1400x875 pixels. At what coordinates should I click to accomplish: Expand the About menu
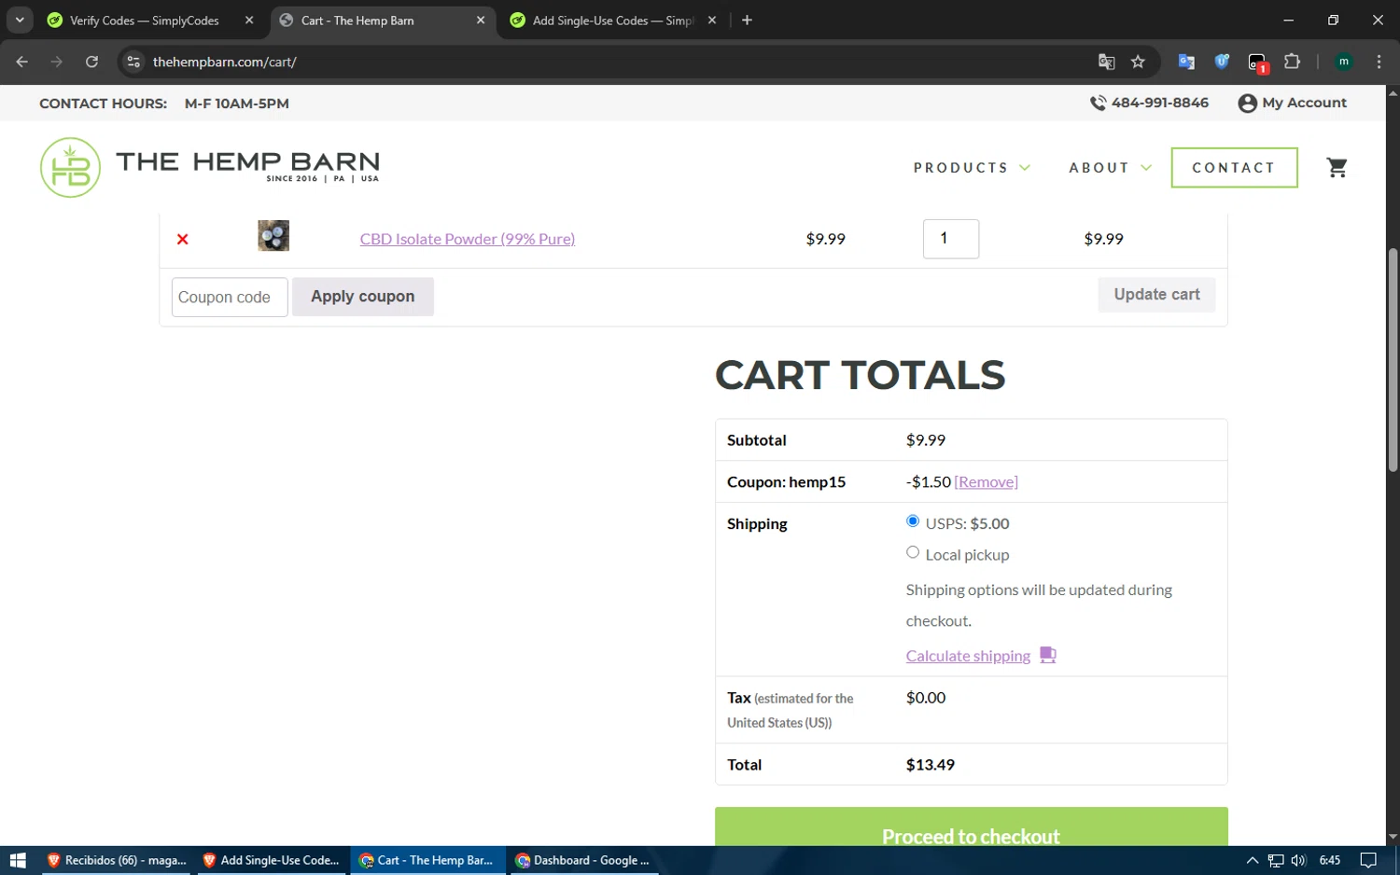(1110, 168)
